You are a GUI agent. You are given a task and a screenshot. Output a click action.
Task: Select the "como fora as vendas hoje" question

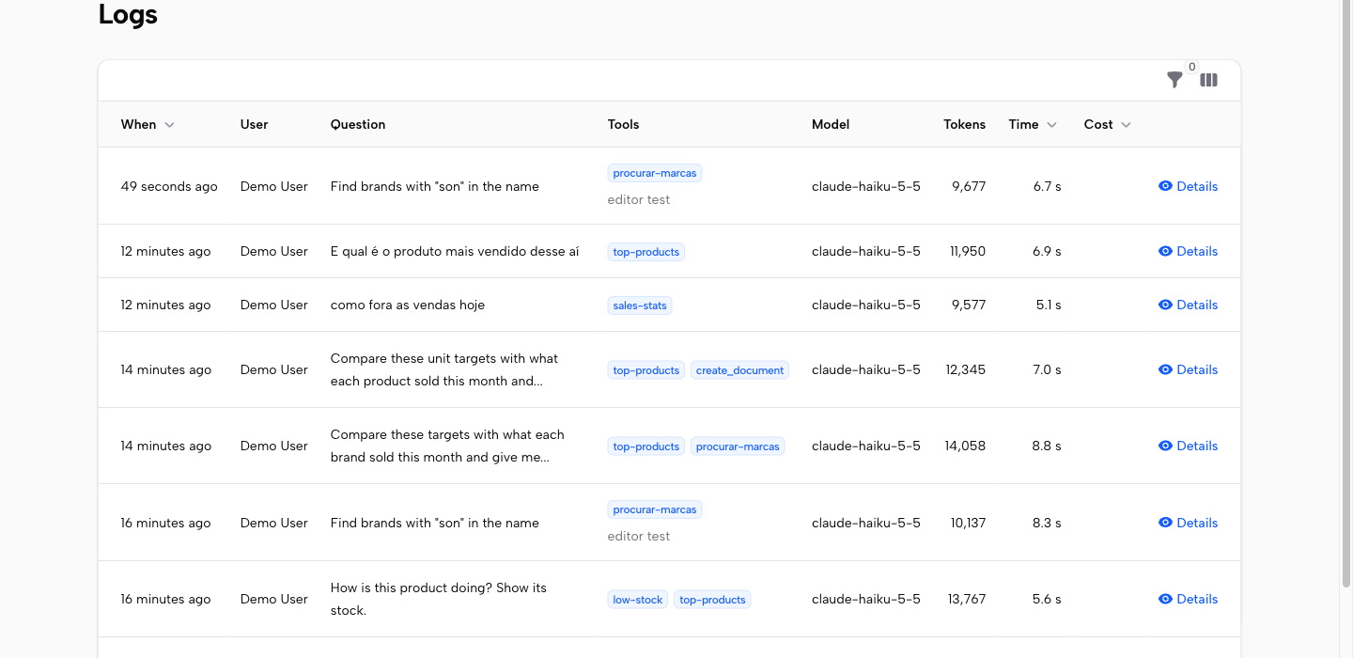408,305
